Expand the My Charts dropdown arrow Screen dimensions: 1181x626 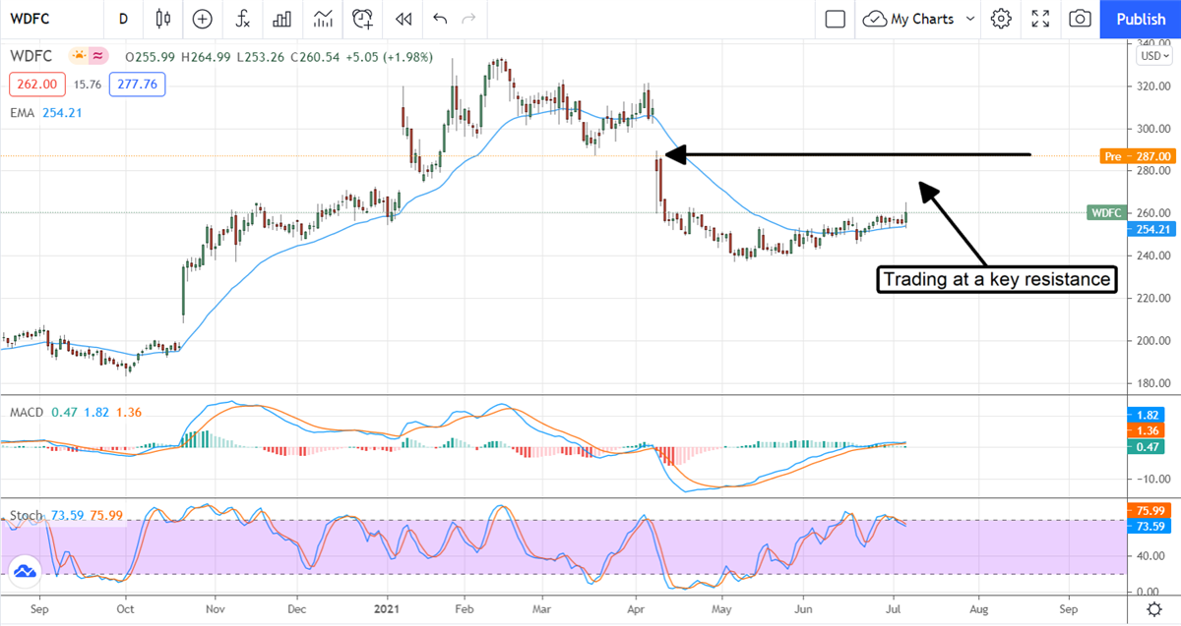point(970,19)
